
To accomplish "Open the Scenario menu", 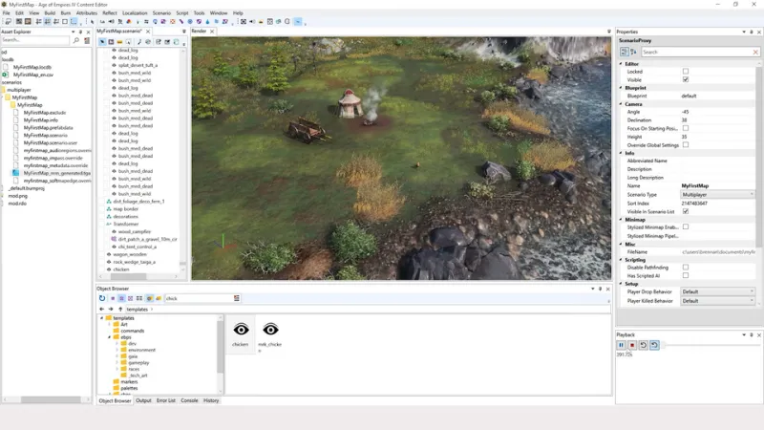I will pos(161,13).
